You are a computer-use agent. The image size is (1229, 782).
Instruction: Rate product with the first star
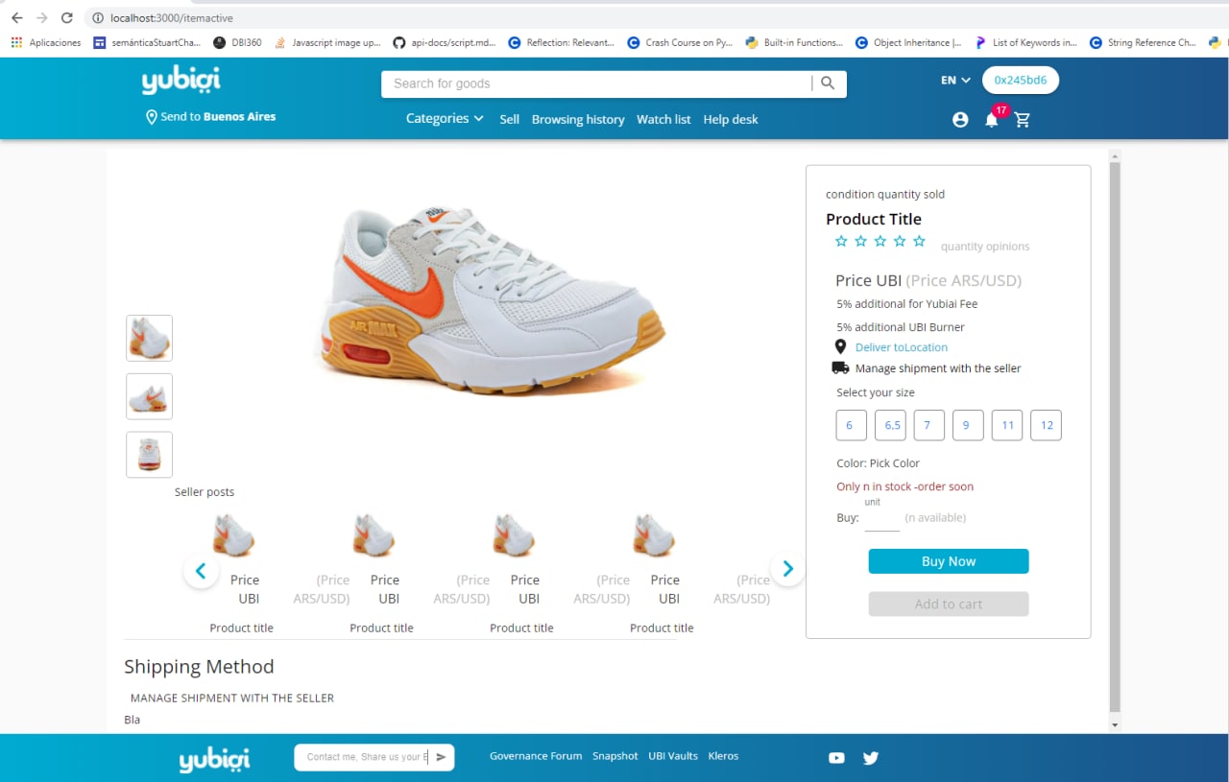coord(841,241)
